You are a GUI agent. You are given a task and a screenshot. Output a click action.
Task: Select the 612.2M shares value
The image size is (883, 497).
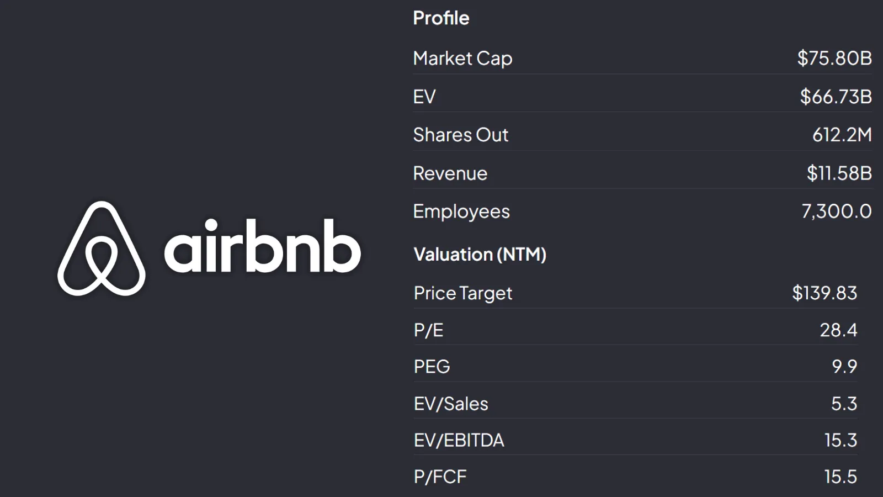(x=842, y=135)
